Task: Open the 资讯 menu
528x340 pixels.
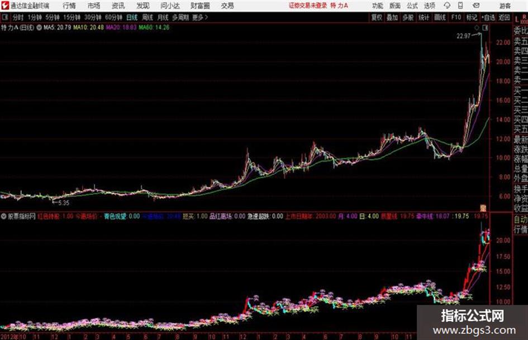Action: [118, 6]
